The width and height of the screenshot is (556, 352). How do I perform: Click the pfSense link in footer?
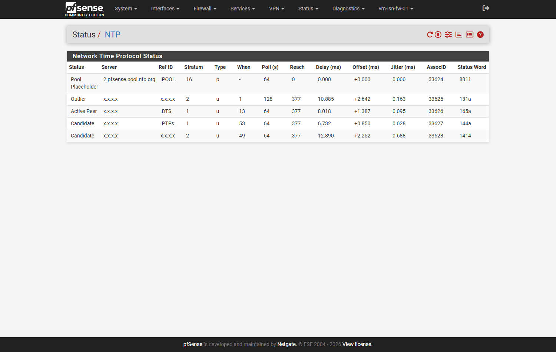pyautogui.click(x=193, y=344)
